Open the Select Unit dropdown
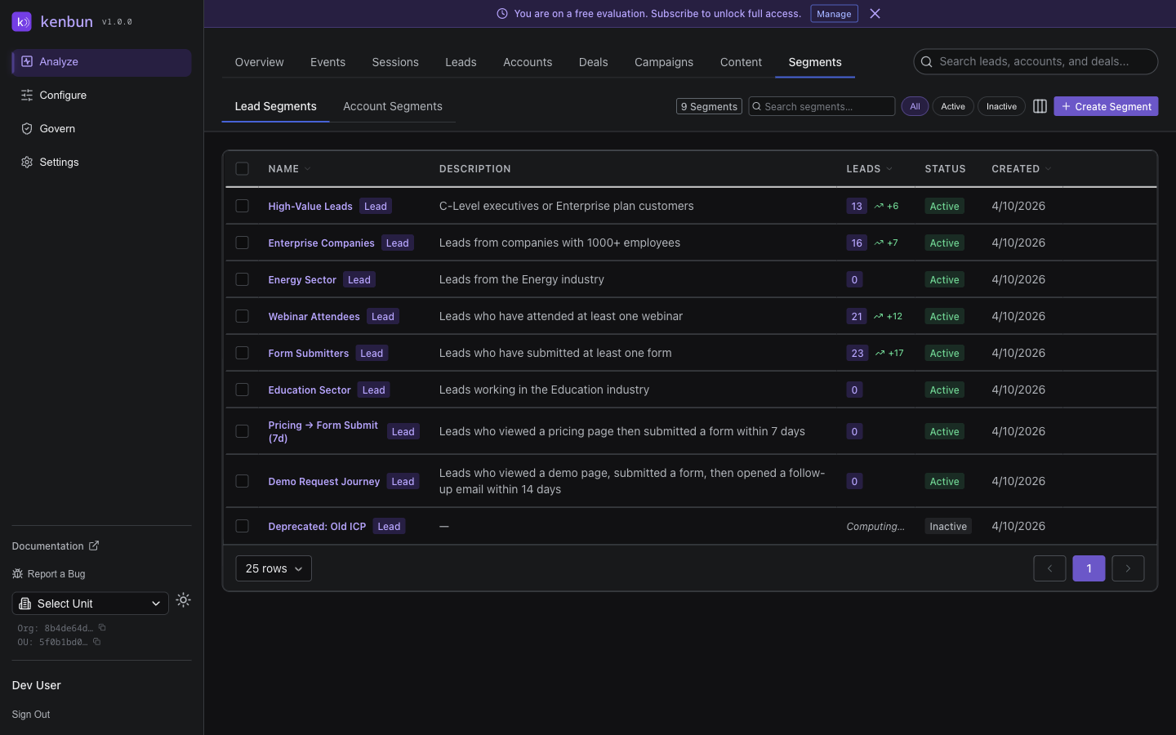The height and width of the screenshot is (735, 1176). [91, 604]
